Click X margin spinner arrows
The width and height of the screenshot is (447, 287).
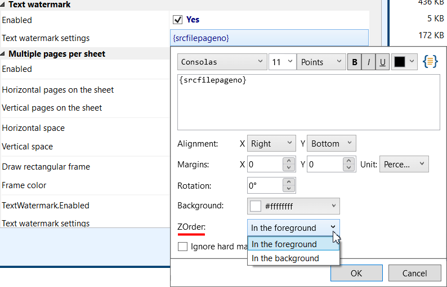(x=289, y=164)
